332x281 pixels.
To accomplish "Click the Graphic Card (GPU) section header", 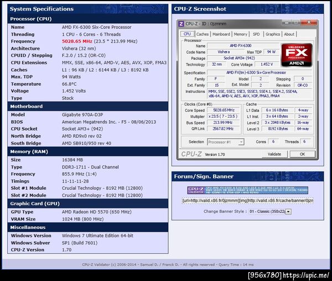I will [x=88, y=204].
